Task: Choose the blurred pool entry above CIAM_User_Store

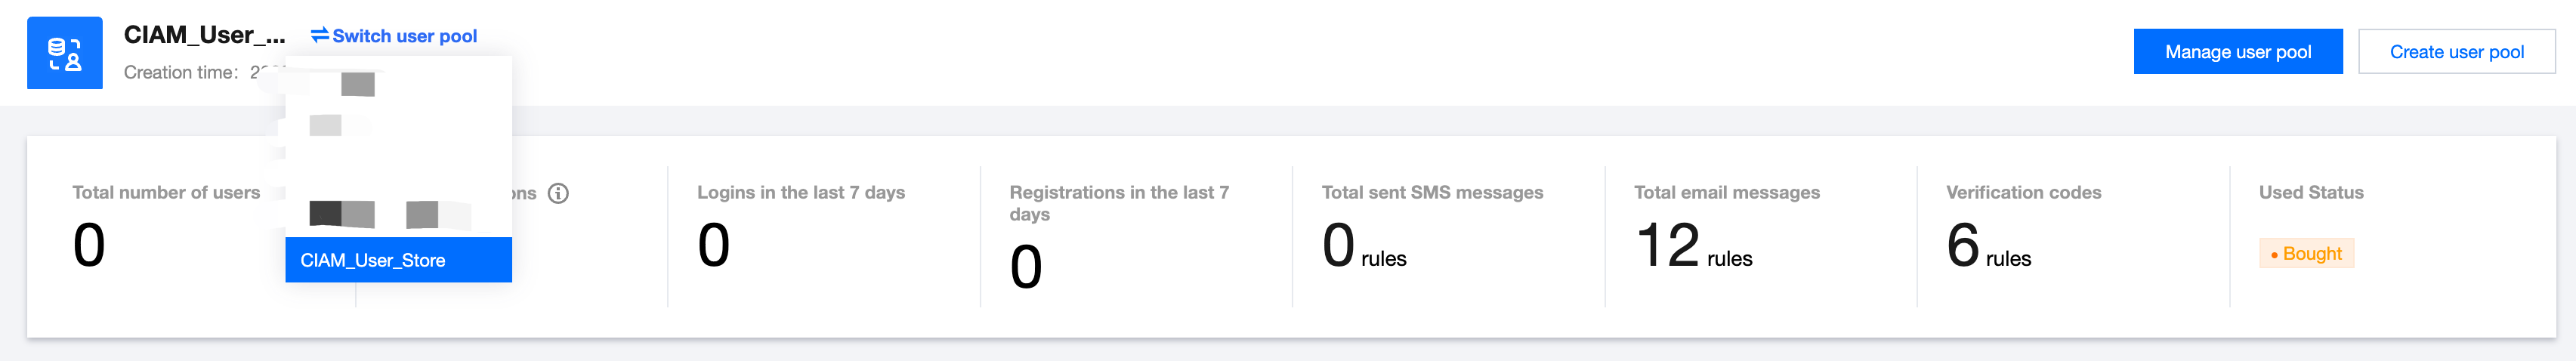Action: coord(390,213)
